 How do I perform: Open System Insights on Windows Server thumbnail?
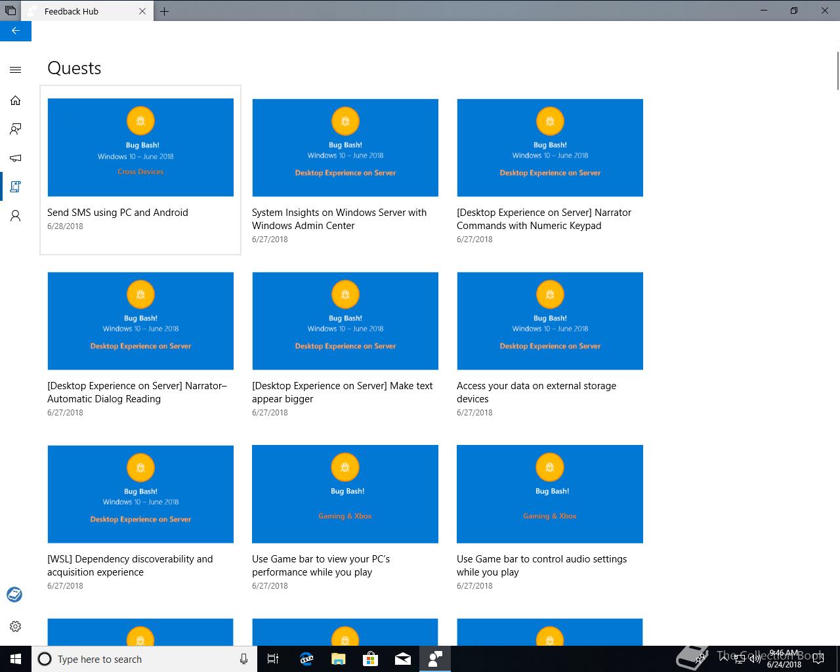pos(345,148)
